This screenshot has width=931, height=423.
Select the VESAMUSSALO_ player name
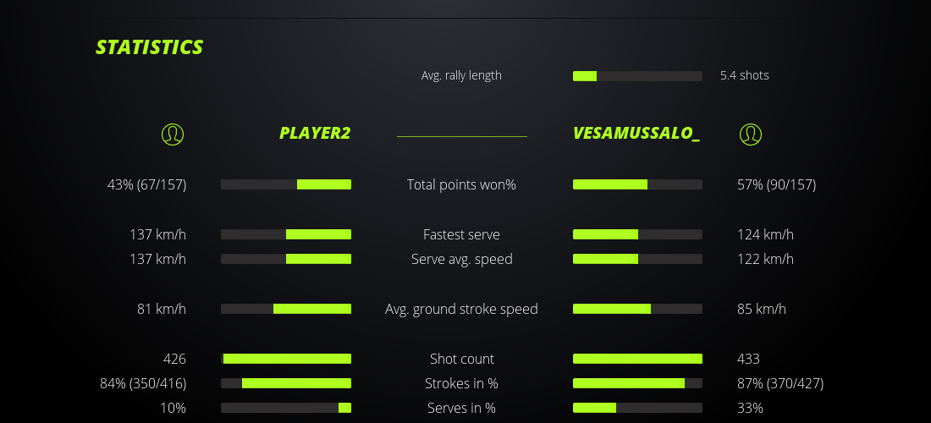(636, 134)
